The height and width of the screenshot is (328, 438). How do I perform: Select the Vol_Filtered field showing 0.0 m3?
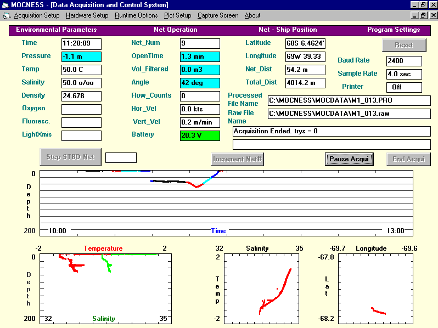pyautogui.click(x=200, y=70)
